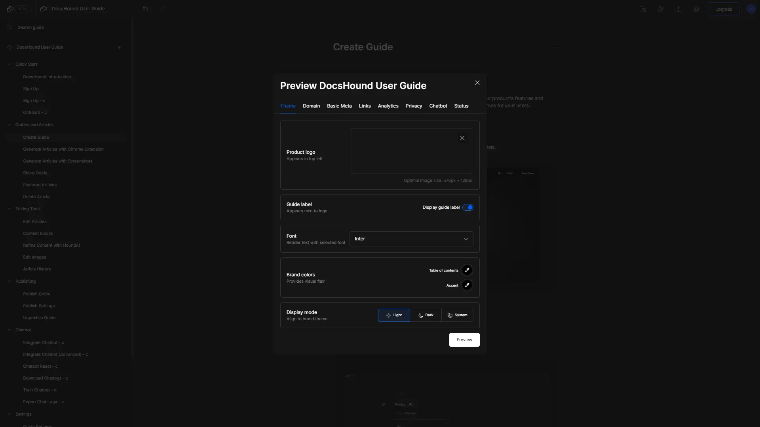Open Refine Content with HoundAI
This screenshot has height=427, width=760.
(x=51, y=246)
